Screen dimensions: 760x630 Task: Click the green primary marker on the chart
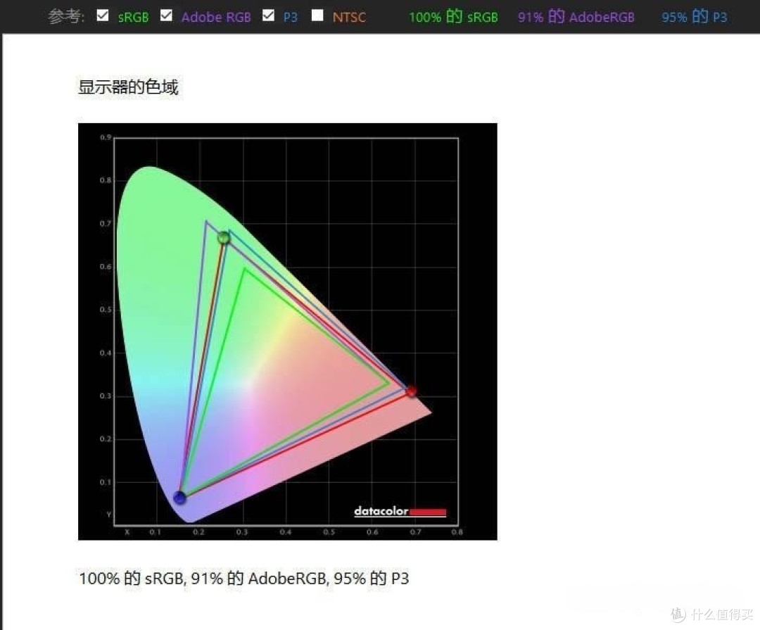pos(224,238)
